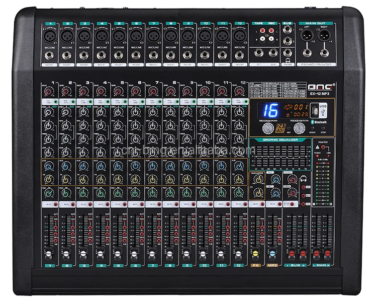Click the MAIN right red fader cap

328,253
